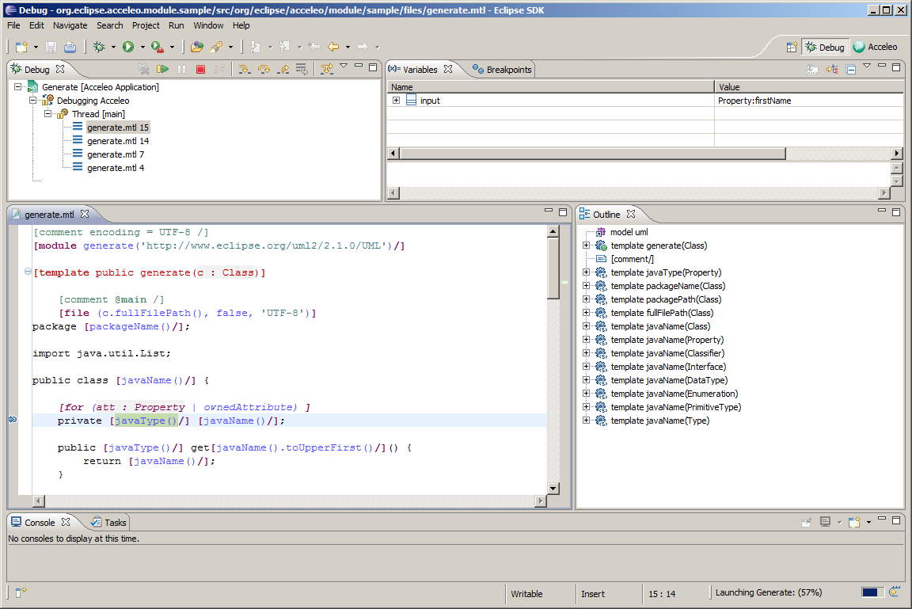Screen dimensions: 912x609
Task: Expand template javaType(Property) in Outline
Action: click(x=587, y=272)
